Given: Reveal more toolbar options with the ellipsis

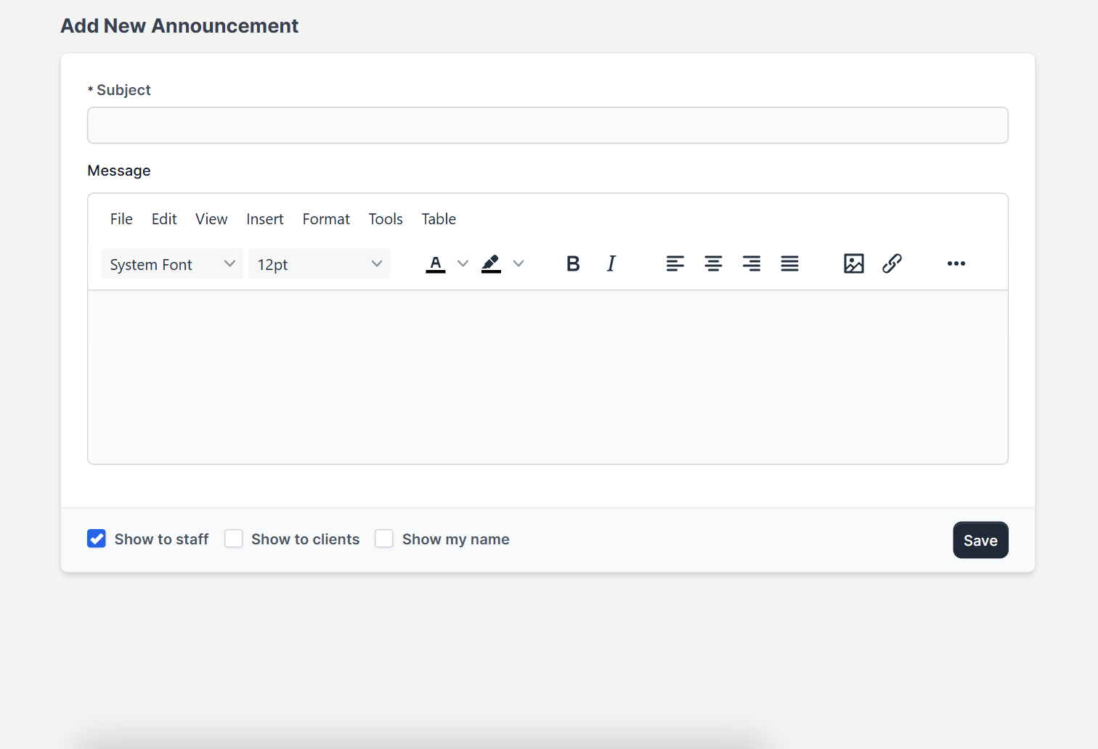Looking at the screenshot, I should point(956,263).
